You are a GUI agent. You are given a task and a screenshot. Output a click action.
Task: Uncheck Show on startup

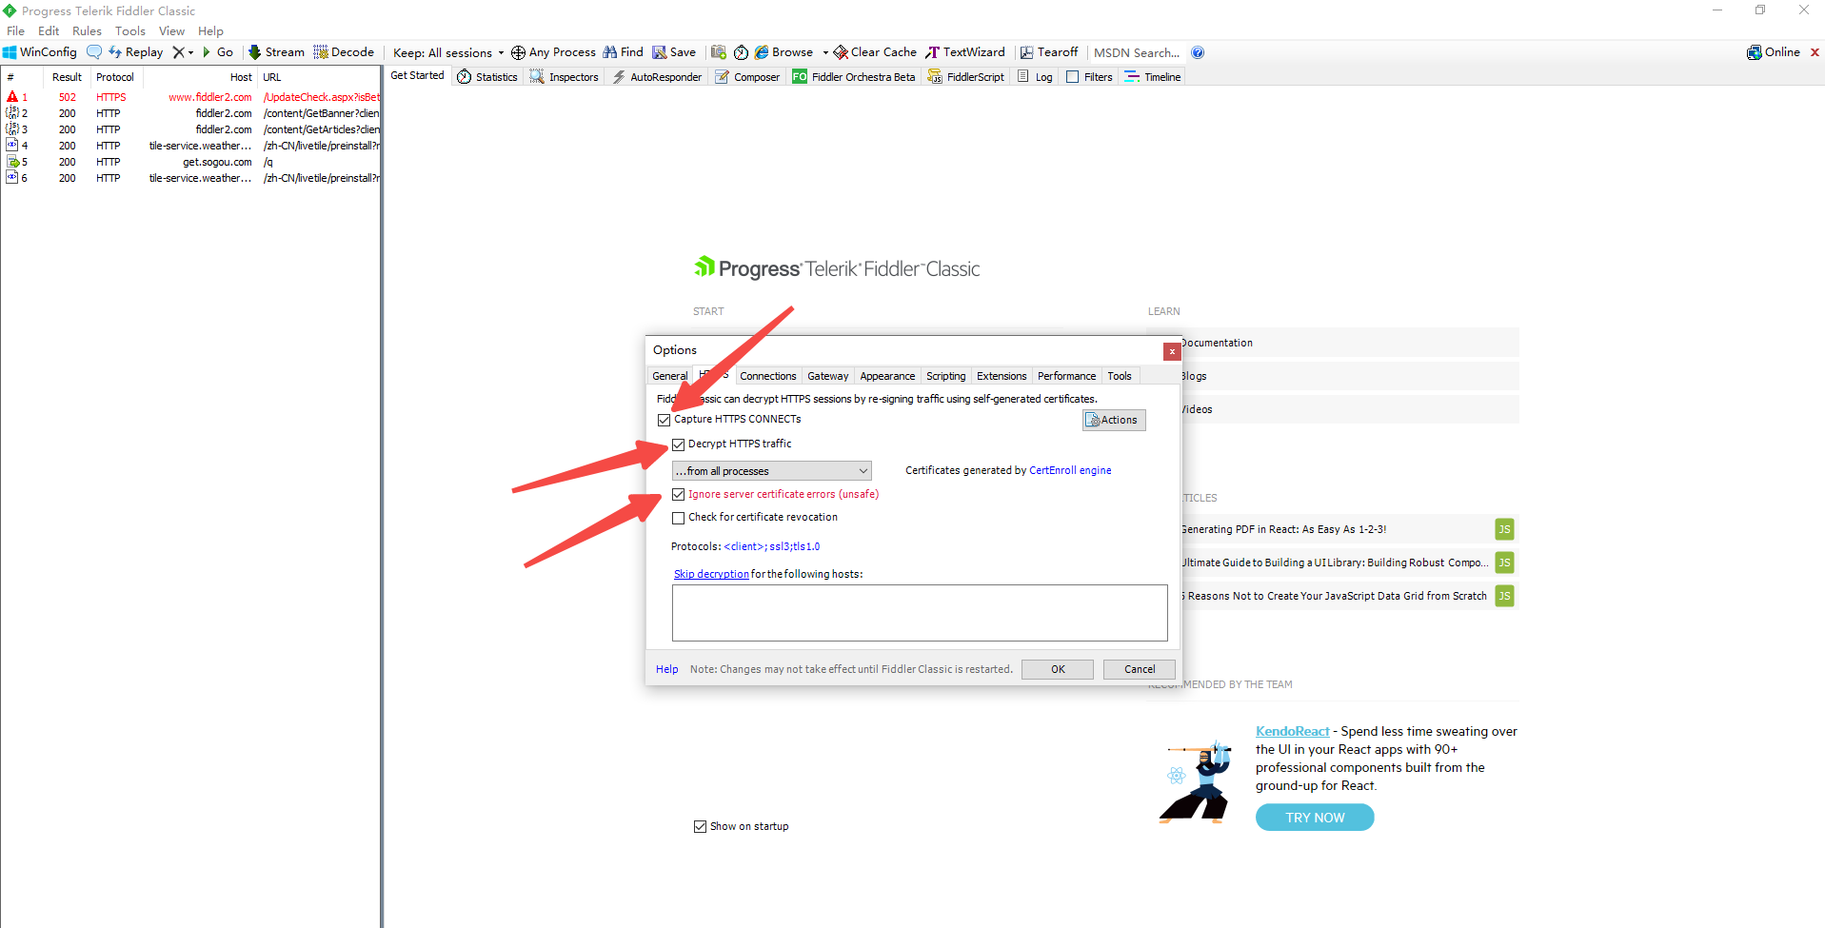click(700, 827)
